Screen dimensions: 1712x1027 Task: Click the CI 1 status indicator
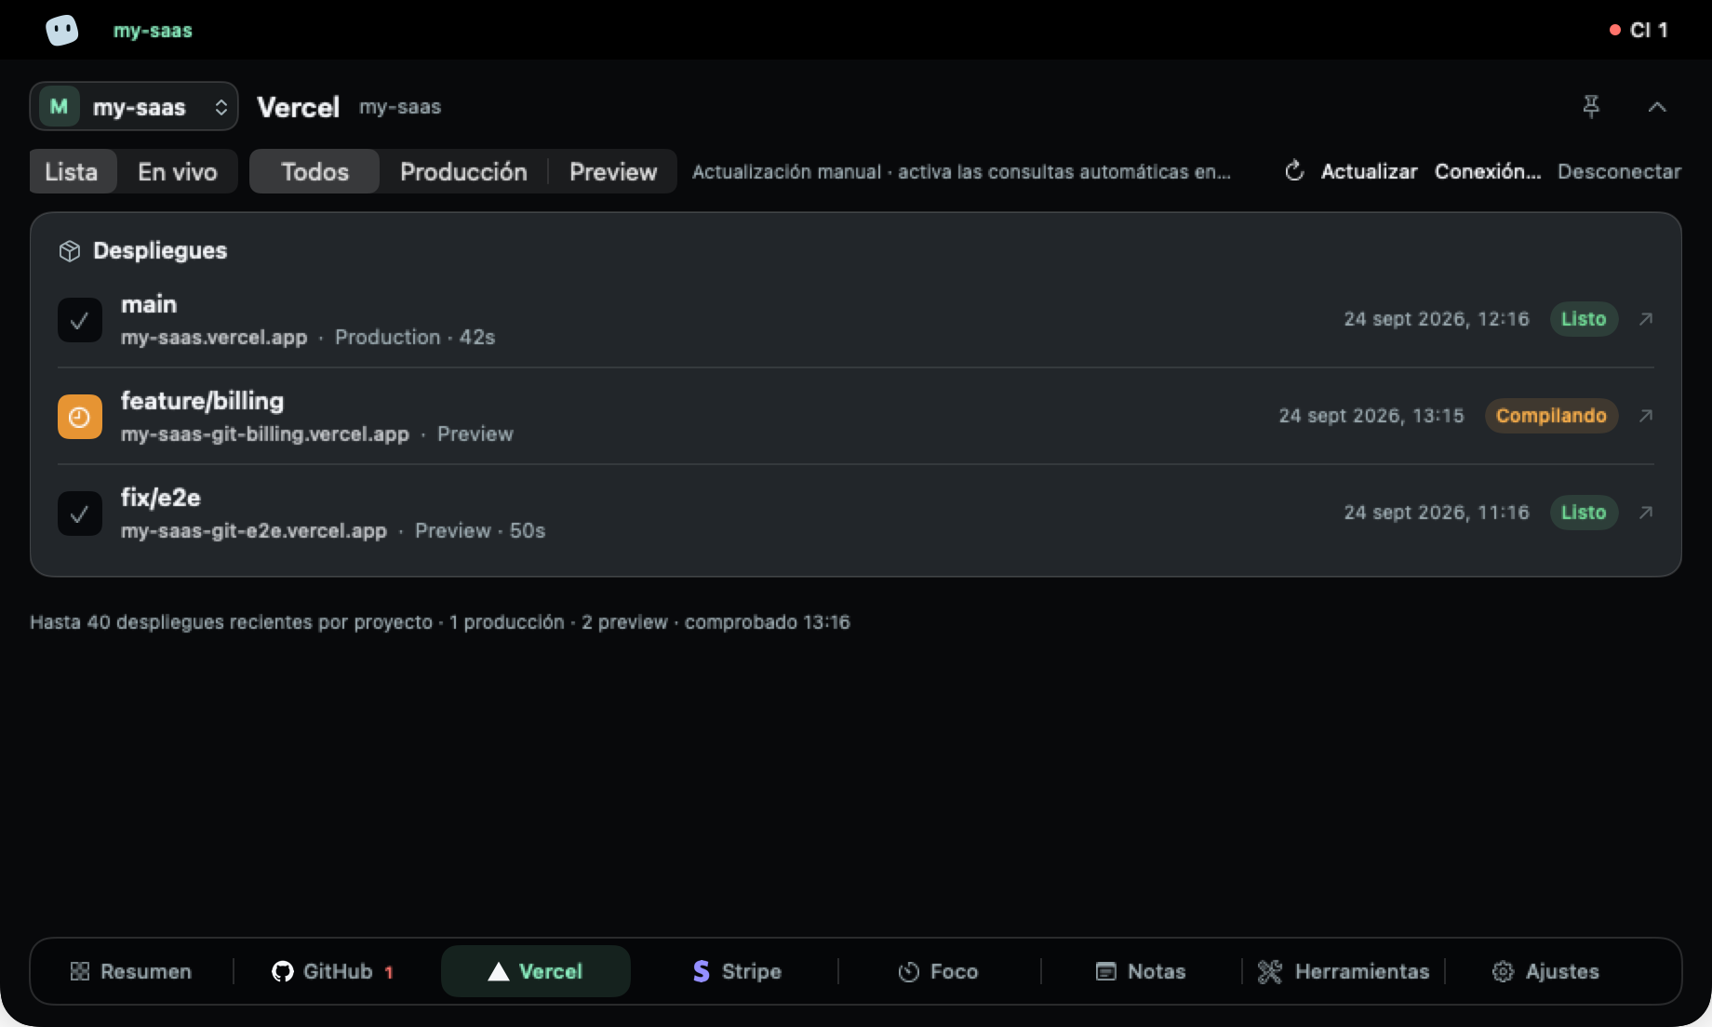click(1638, 30)
